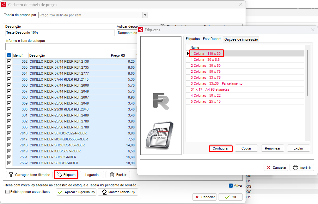Open the Tabela de preços por dropdown

tap(145, 15)
